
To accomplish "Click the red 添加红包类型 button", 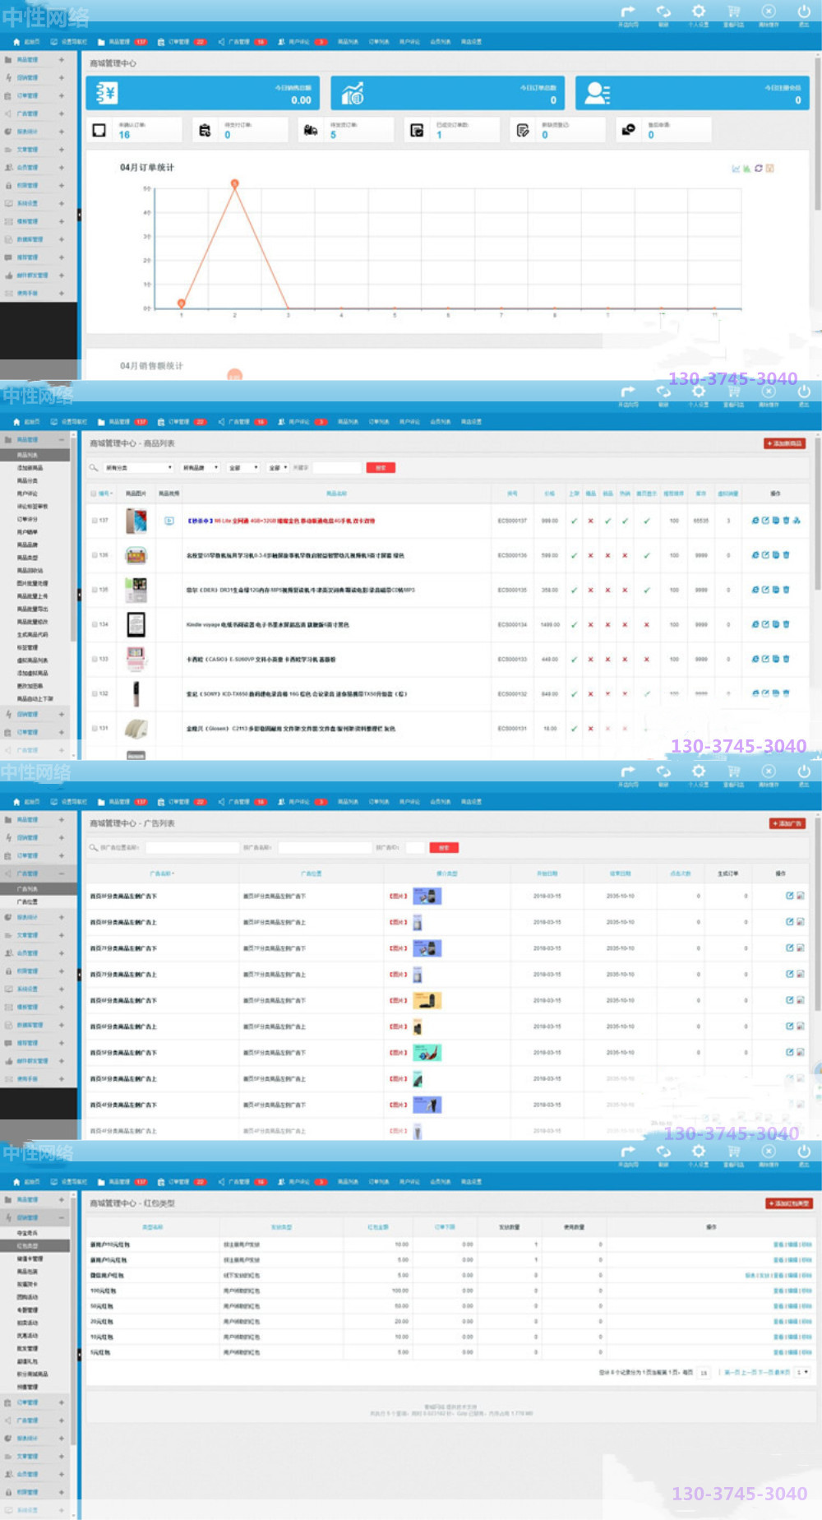I will pyautogui.click(x=789, y=1203).
